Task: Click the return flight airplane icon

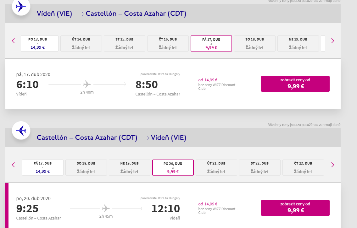Action: (21, 130)
